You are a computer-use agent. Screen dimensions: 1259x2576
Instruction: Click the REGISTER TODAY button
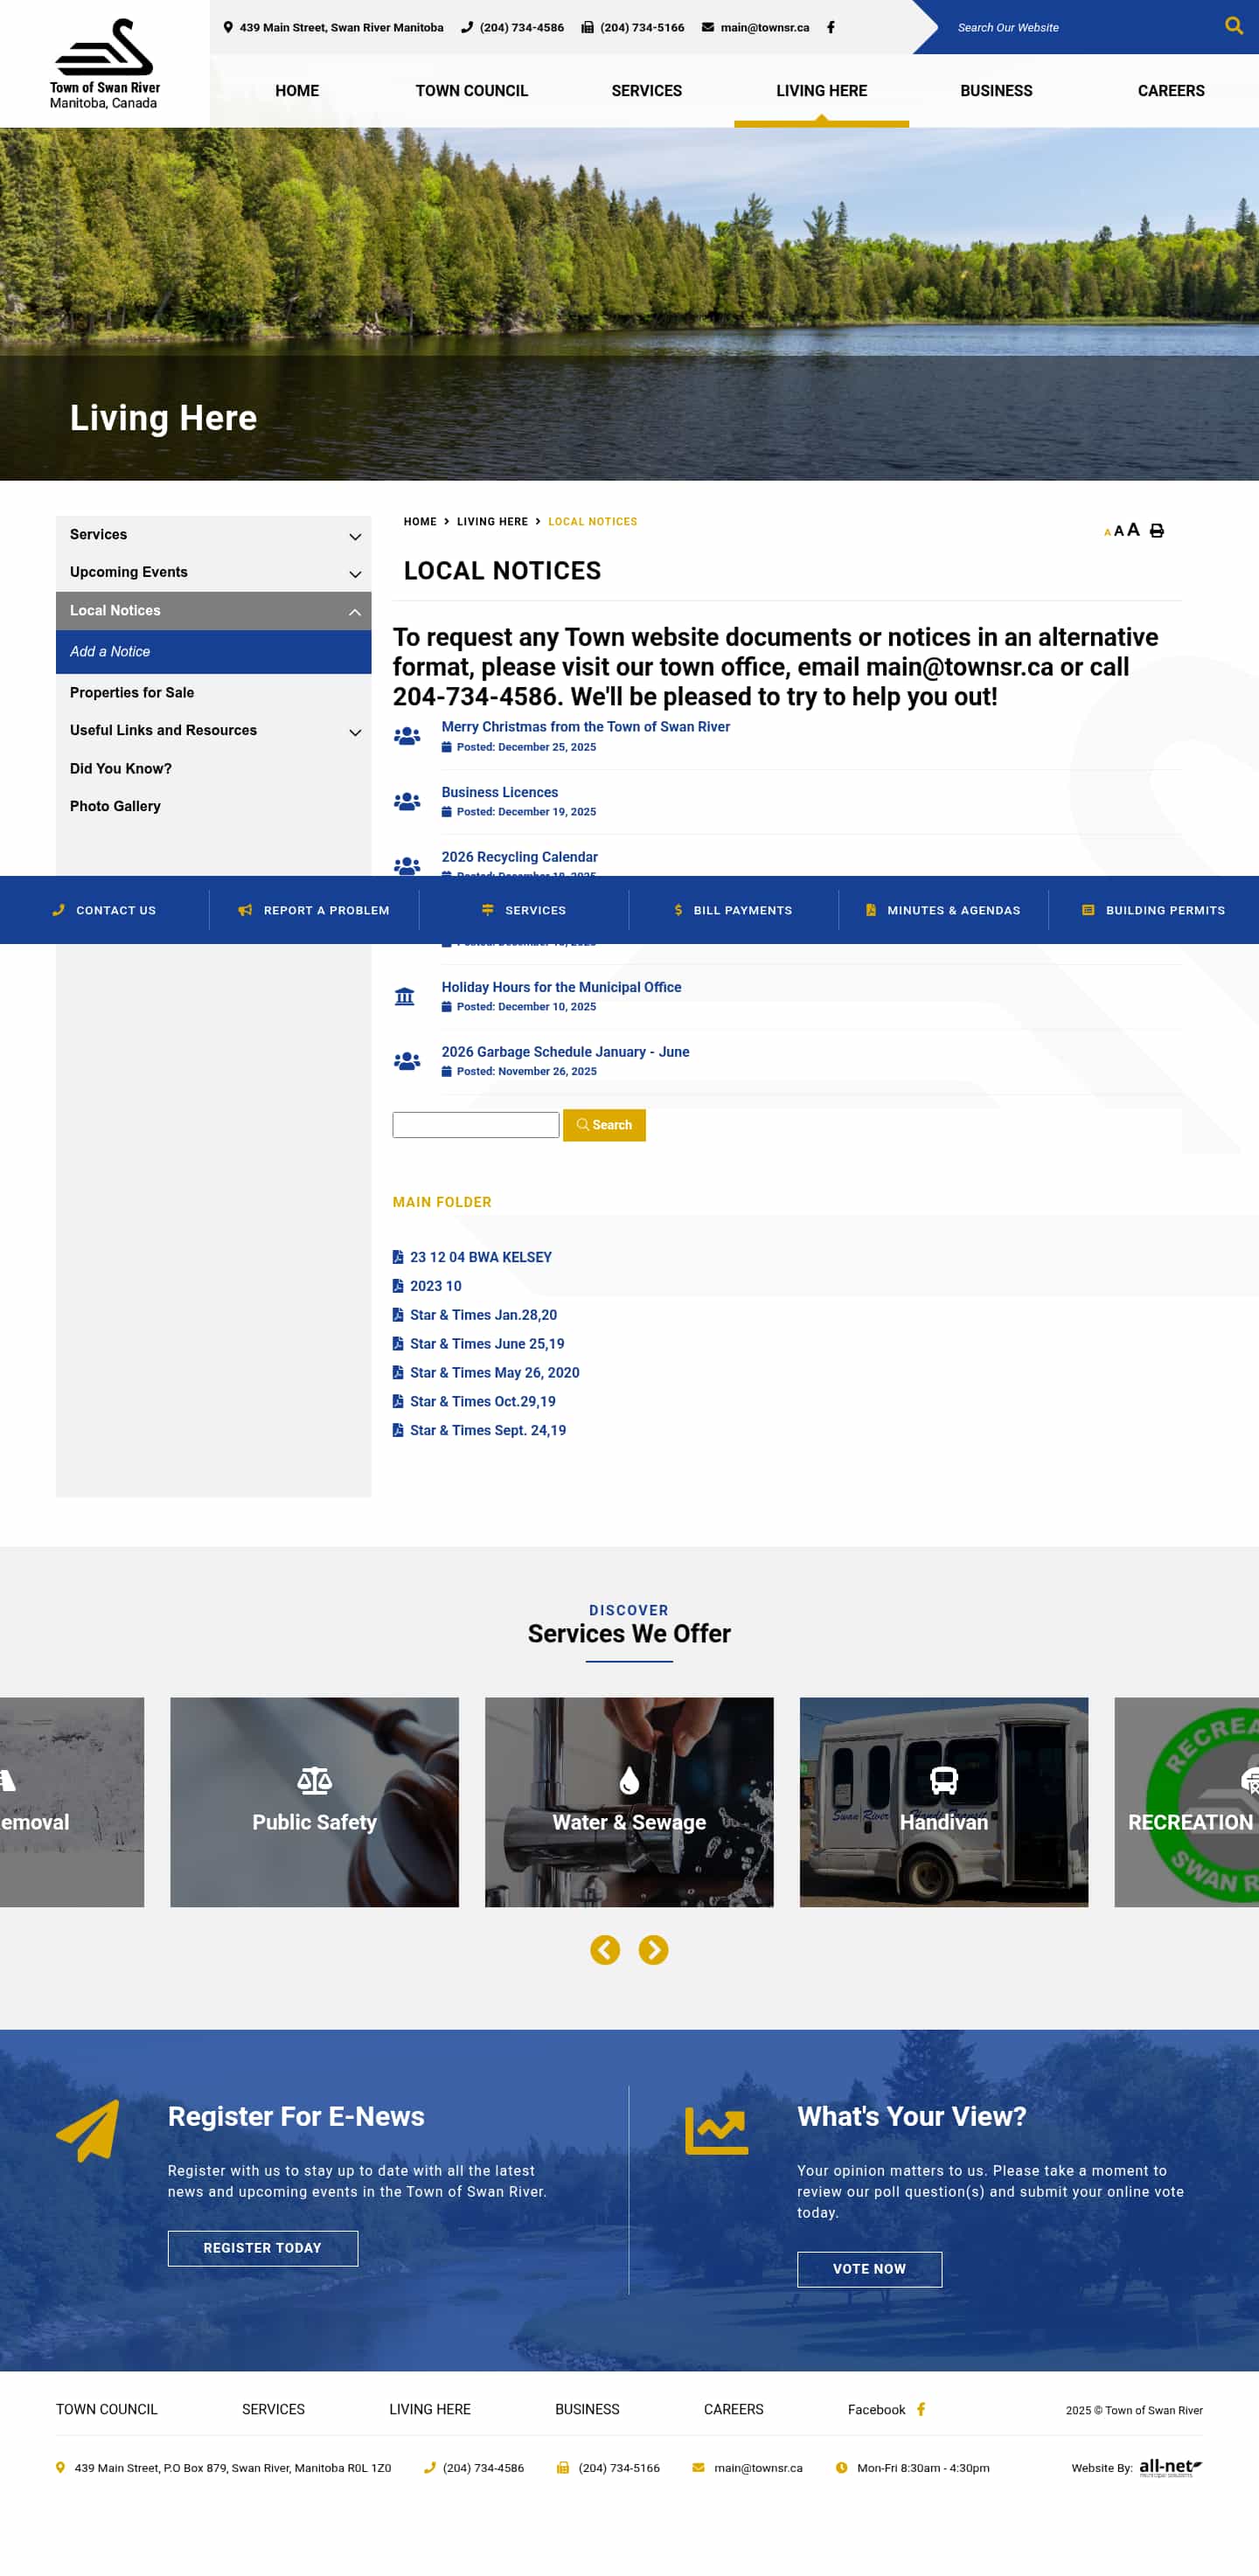click(263, 2247)
